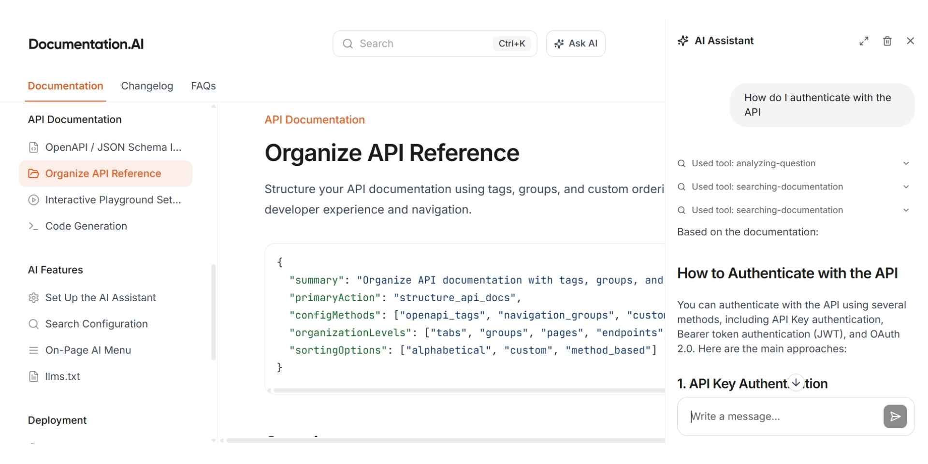The image size is (928, 464).
Task: Expand the second 'searching-documentation' tool chevron
Action: click(x=906, y=210)
